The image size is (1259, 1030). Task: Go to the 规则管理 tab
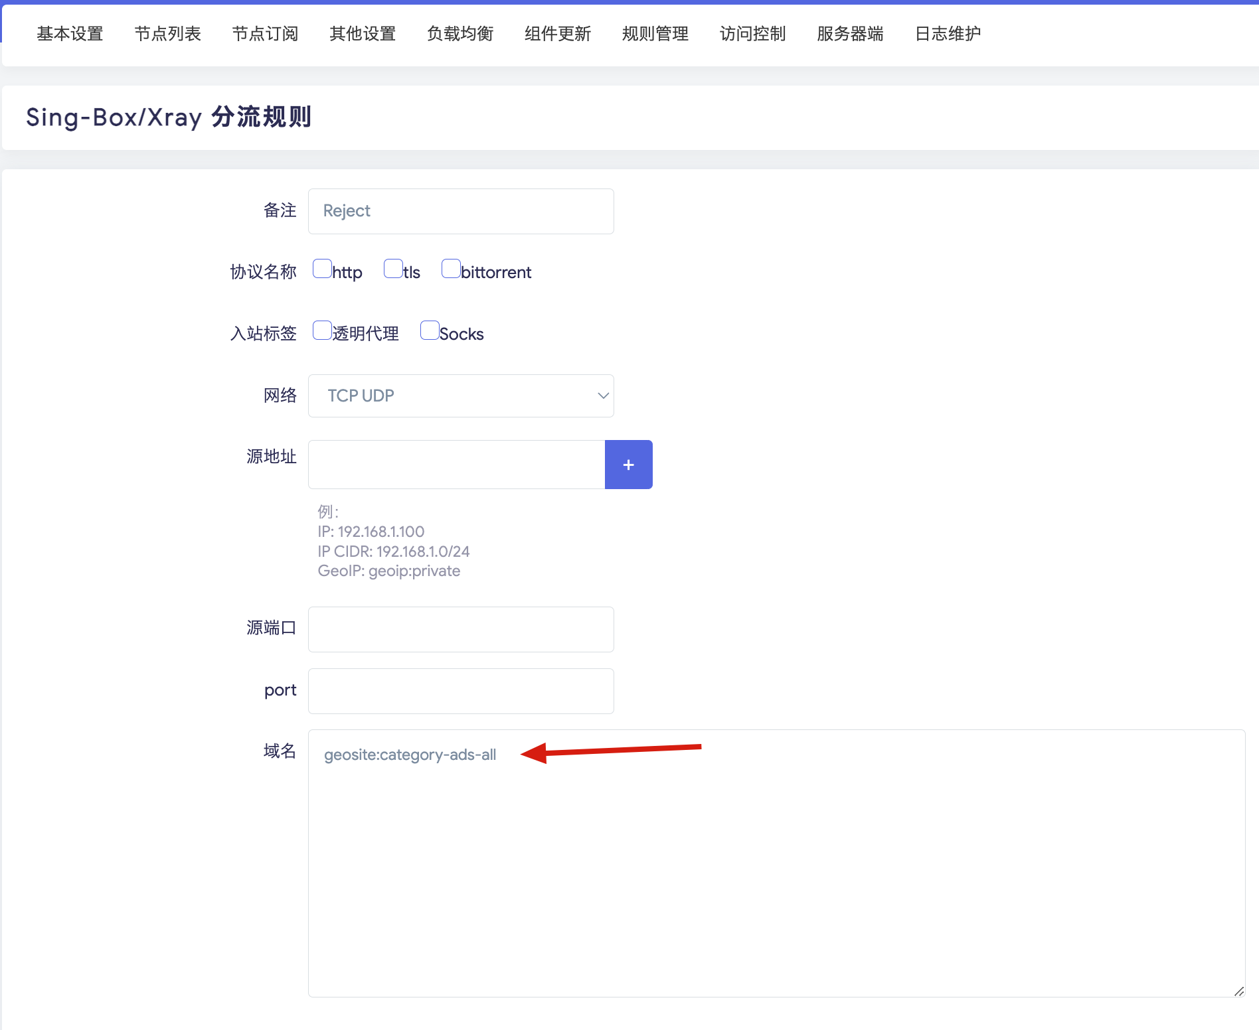point(655,34)
